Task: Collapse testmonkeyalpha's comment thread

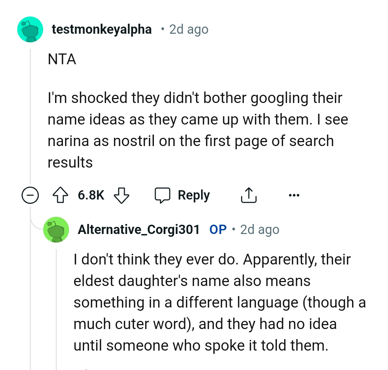Action: tap(30, 195)
